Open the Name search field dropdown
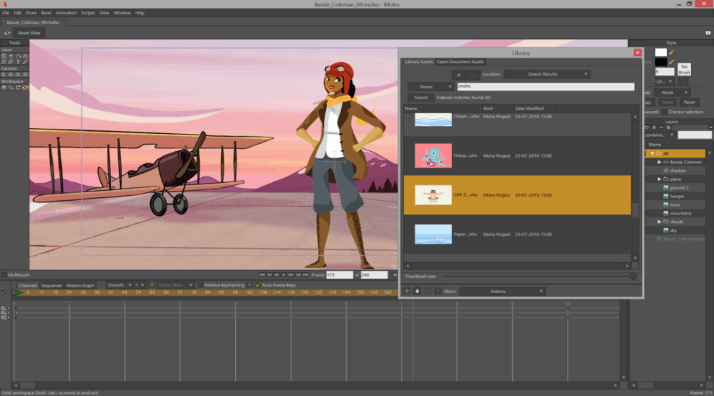The height and width of the screenshot is (396, 714). pyautogui.click(x=431, y=86)
